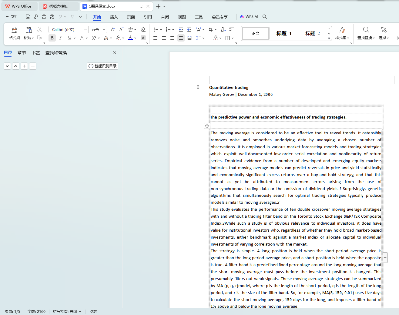Click the WPS AI button
399x315 pixels.
click(249, 17)
